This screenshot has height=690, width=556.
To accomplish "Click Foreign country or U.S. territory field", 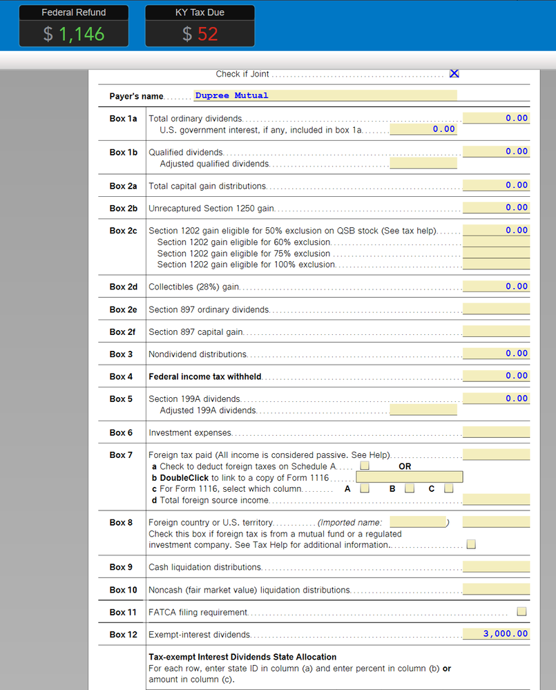I will click(496, 522).
